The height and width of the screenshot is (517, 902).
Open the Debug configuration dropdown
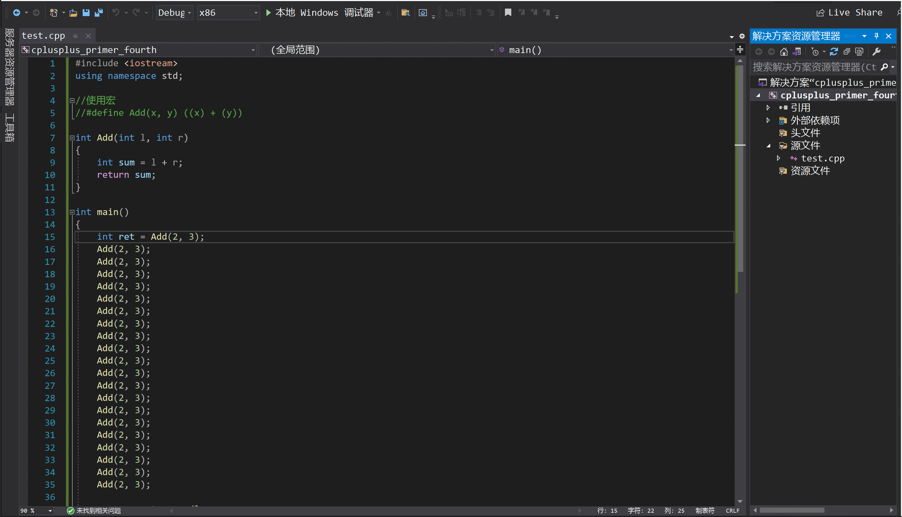tap(175, 13)
